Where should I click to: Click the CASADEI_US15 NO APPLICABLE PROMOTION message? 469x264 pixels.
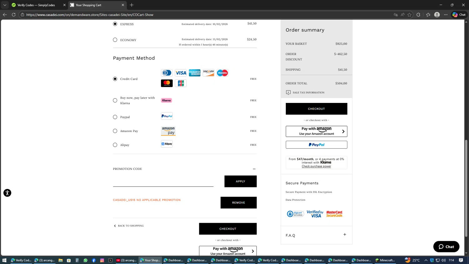click(147, 200)
